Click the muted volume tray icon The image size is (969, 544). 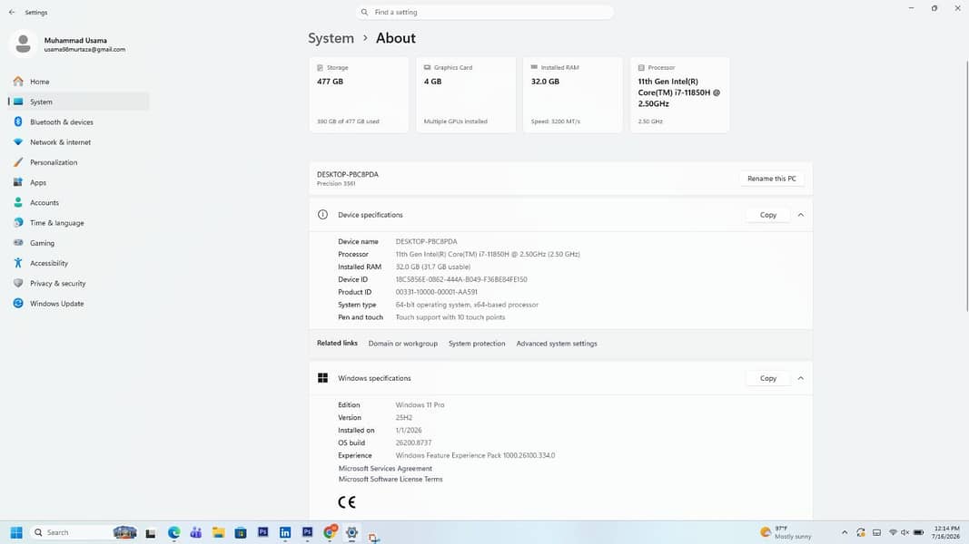(905, 532)
